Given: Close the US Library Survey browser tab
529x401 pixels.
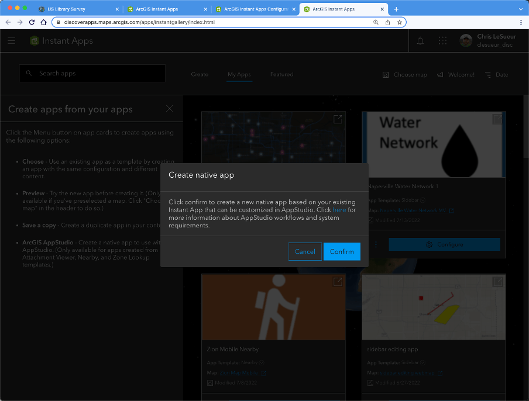Looking at the screenshot, I should 117,9.
